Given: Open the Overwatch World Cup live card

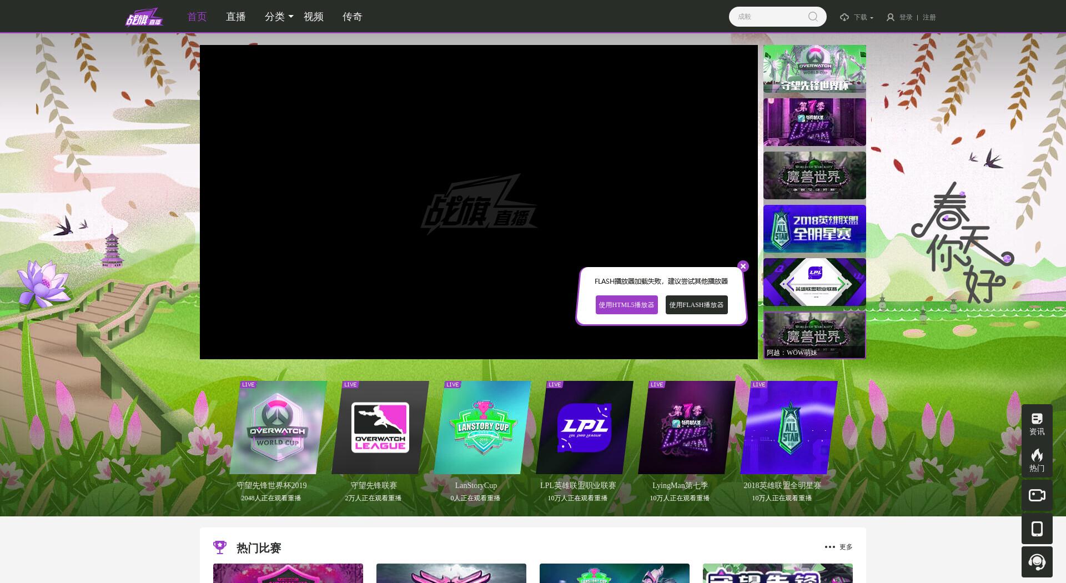Looking at the screenshot, I should [278, 428].
